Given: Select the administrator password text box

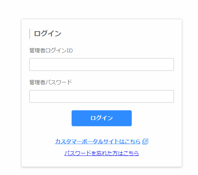Looking at the screenshot, I should [x=102, y=96].
